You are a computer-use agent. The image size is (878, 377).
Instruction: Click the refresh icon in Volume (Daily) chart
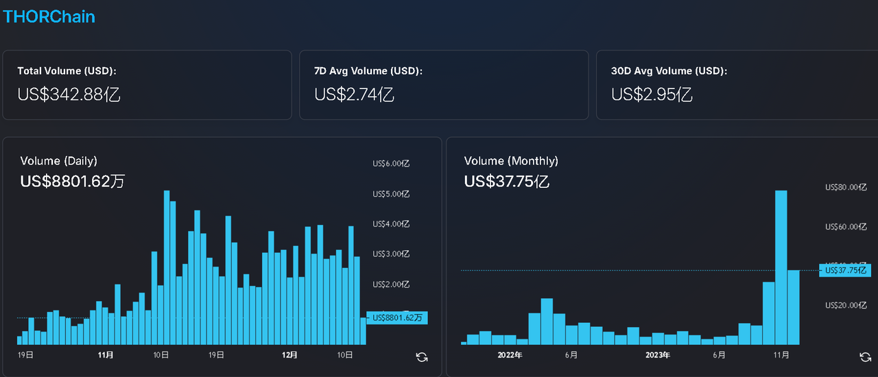pos(422,356)
